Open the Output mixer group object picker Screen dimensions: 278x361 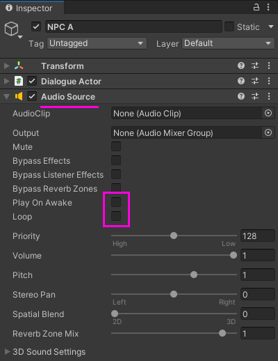tap(268, 132)
